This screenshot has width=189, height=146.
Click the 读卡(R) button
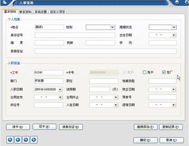pos(18,127)
